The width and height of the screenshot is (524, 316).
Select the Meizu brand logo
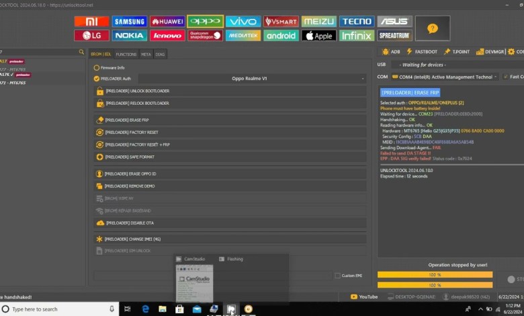tap(319, 22)
